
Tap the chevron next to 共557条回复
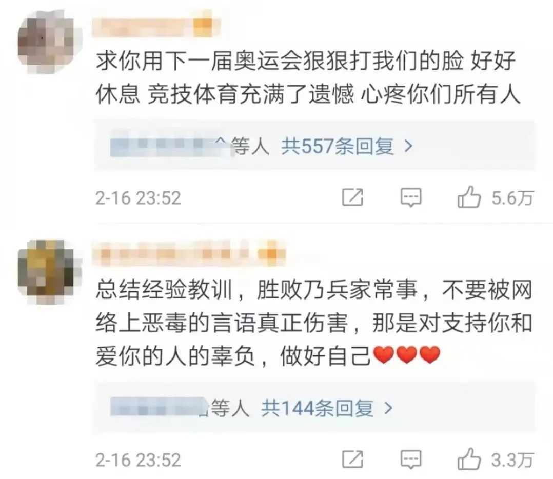pyautogui.click(x=408, y=146)
